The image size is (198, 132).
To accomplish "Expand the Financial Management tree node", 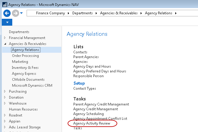I will click(5, 38).
